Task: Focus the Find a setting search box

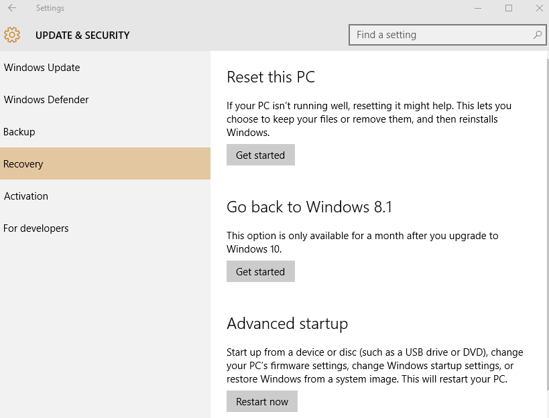Action: coord(447,35)
